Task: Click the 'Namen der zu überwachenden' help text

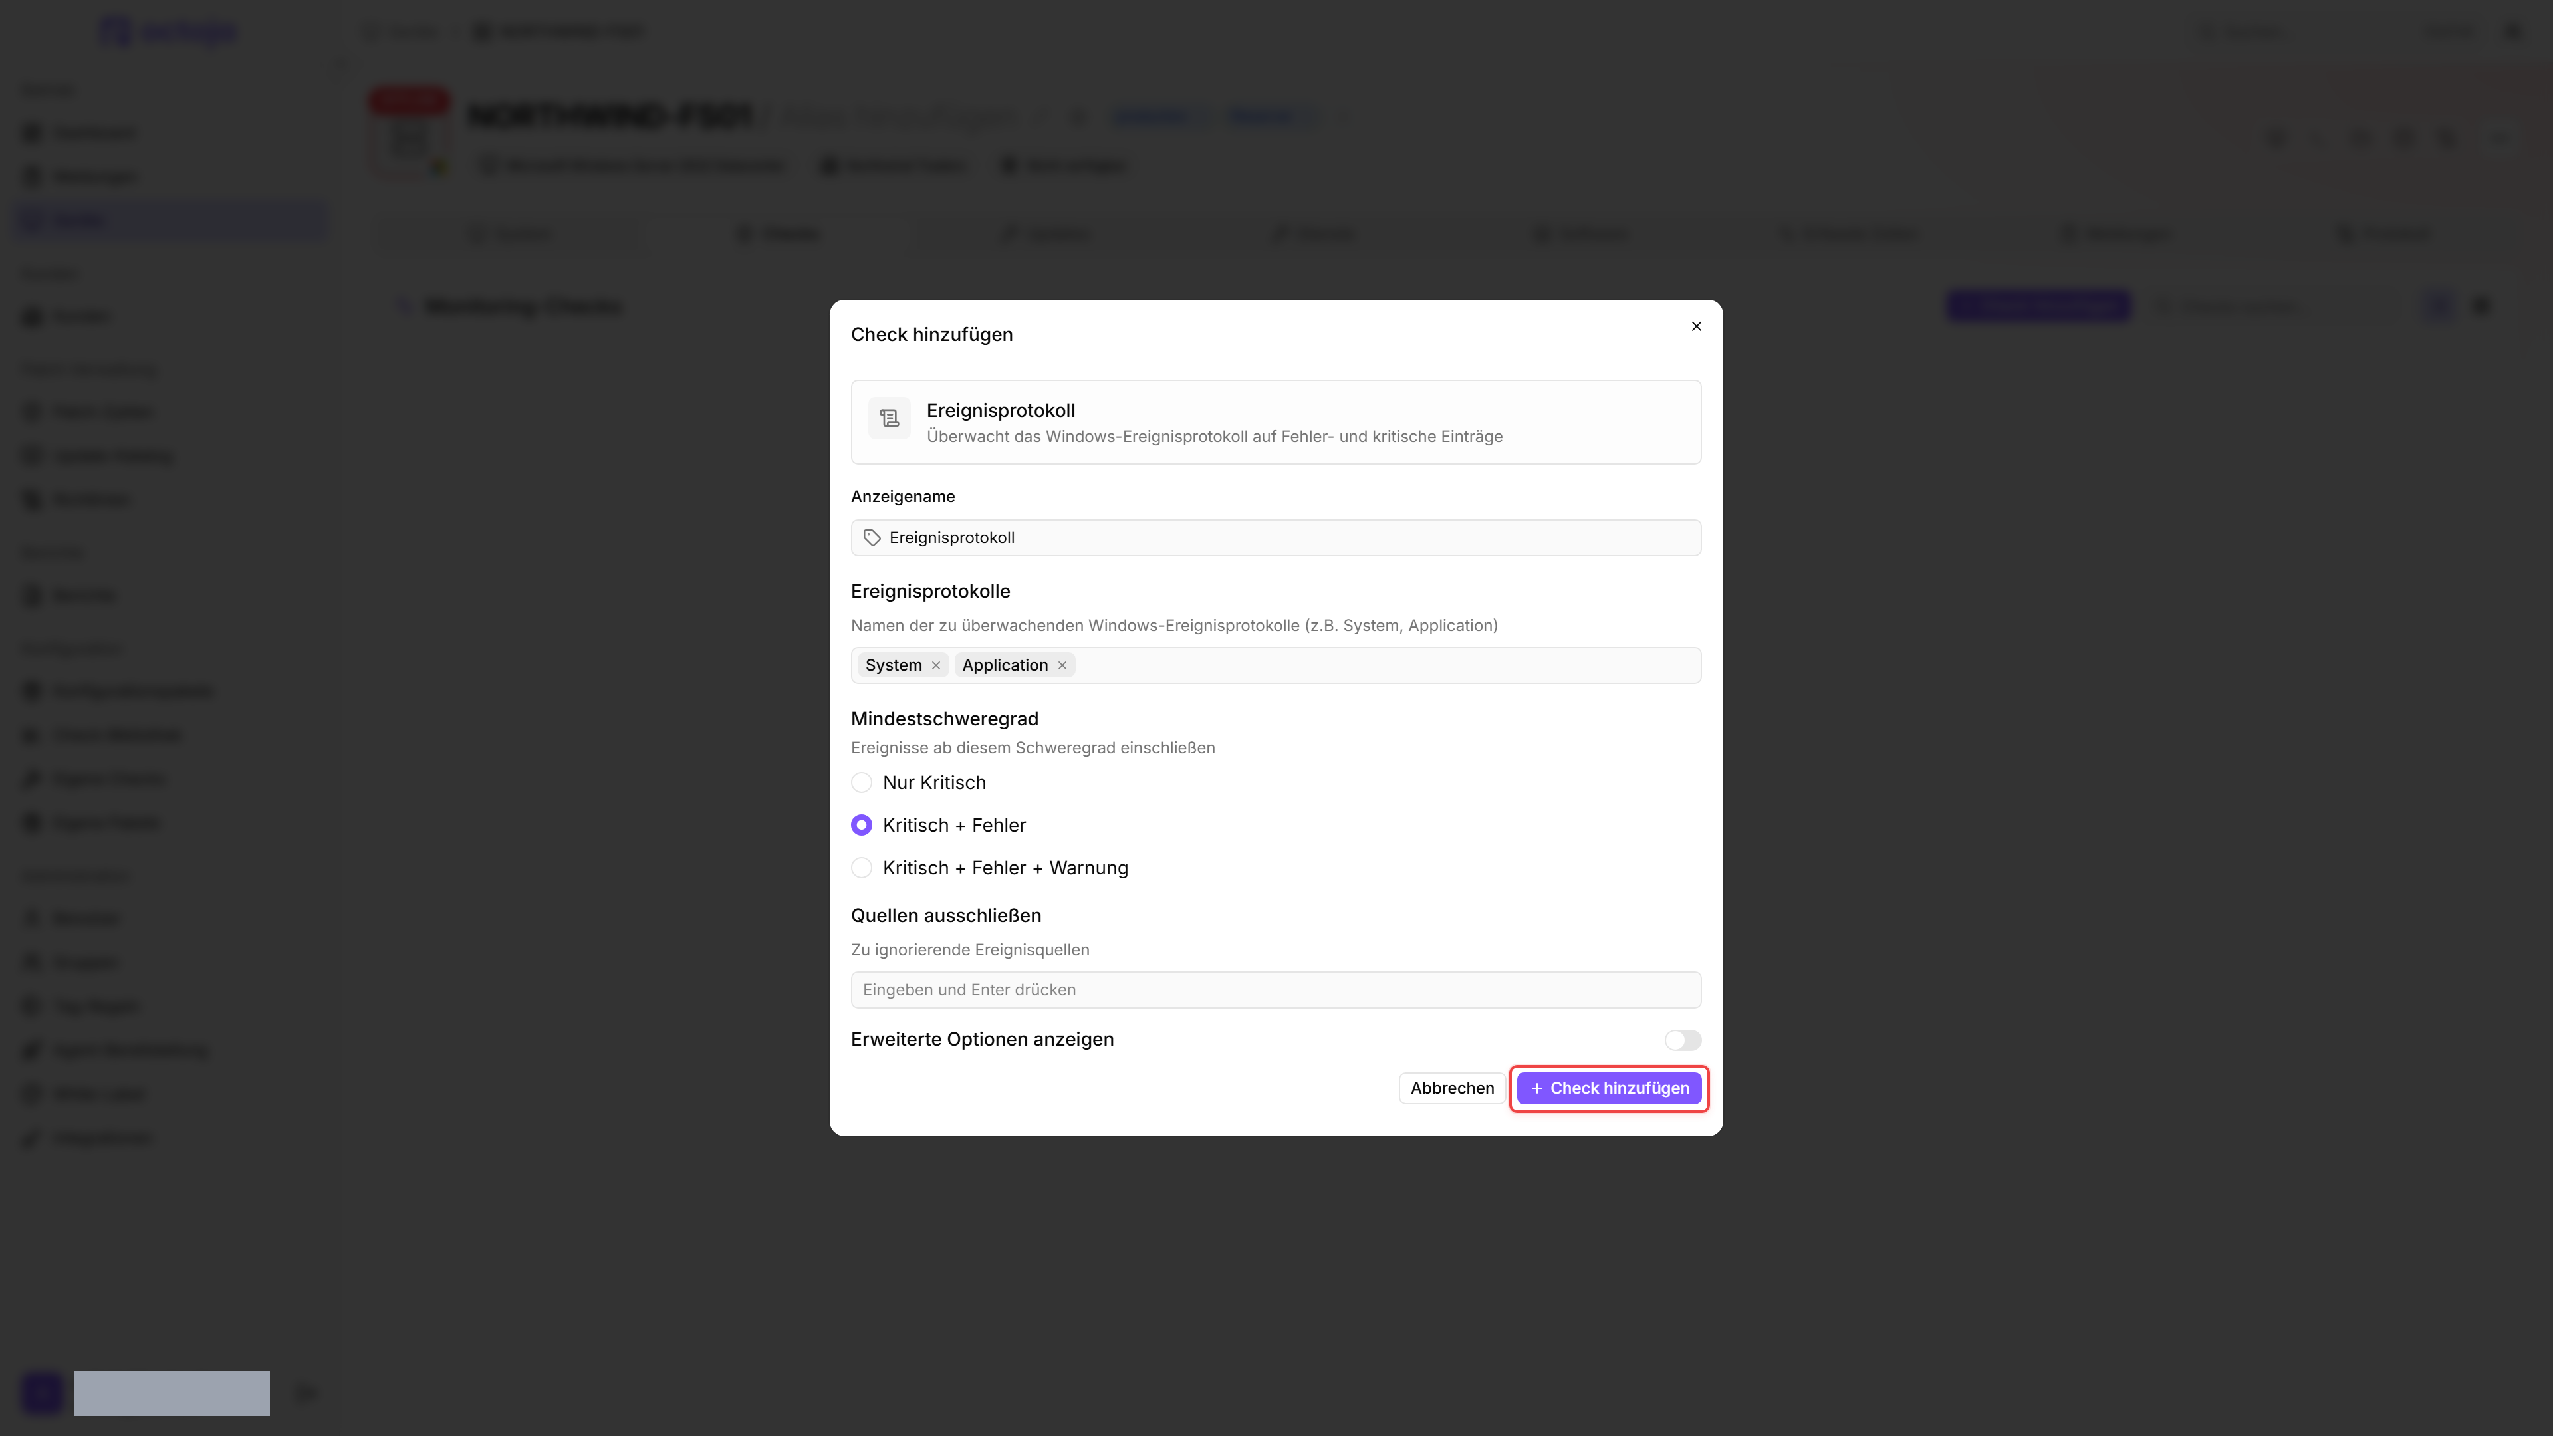Action: [x=1173, y=626]
